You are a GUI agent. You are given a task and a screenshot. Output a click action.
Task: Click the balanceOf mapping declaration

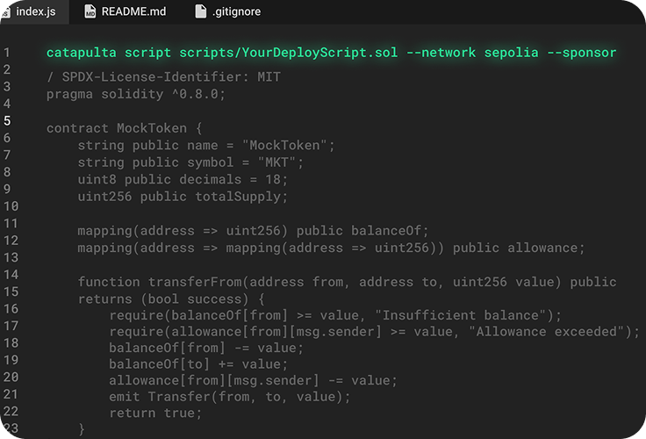click(x=253, y=230)
